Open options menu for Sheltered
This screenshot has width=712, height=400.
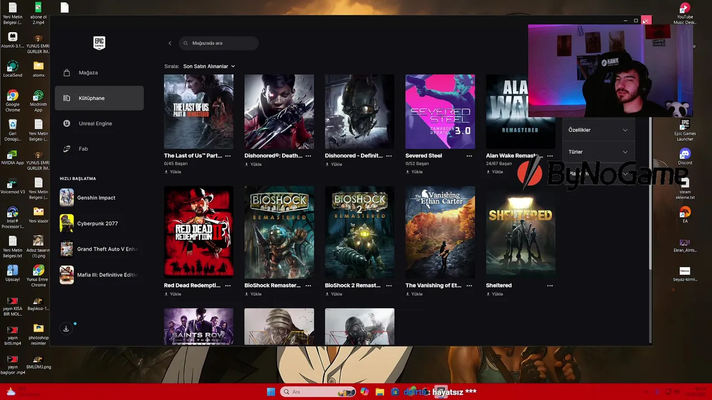click(550, 286)
